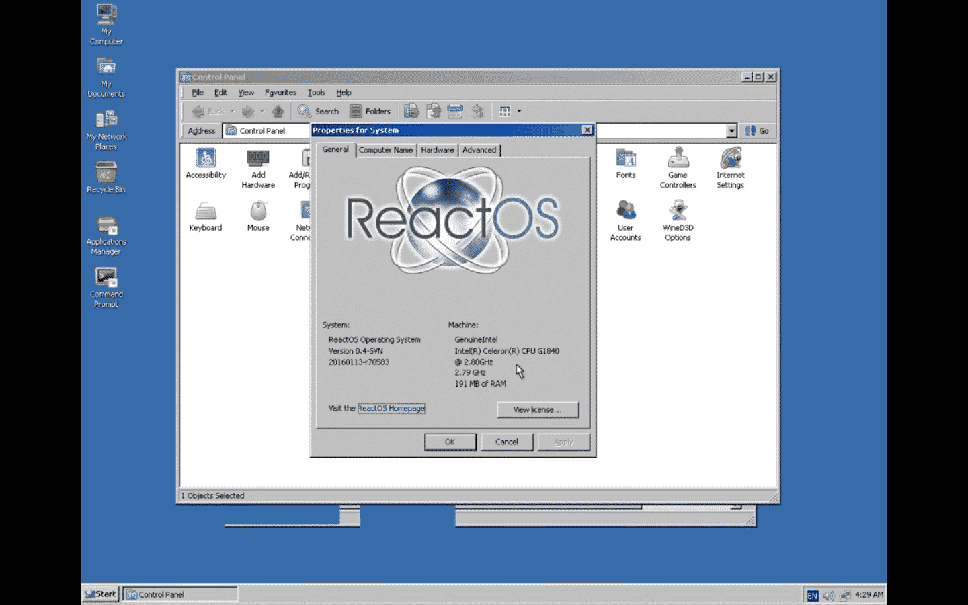Open the Favorites menu
Image resolution: width=968 pixels, height=605 pixels.
coord(280,93)
